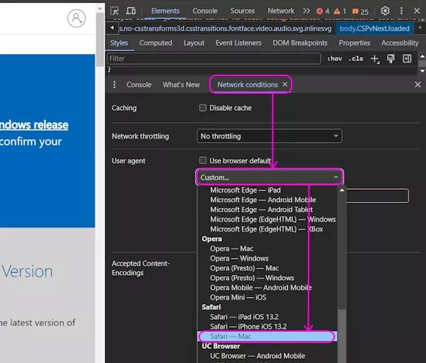
Task: Choose Opera — Windows option
Action: (239, 259)
